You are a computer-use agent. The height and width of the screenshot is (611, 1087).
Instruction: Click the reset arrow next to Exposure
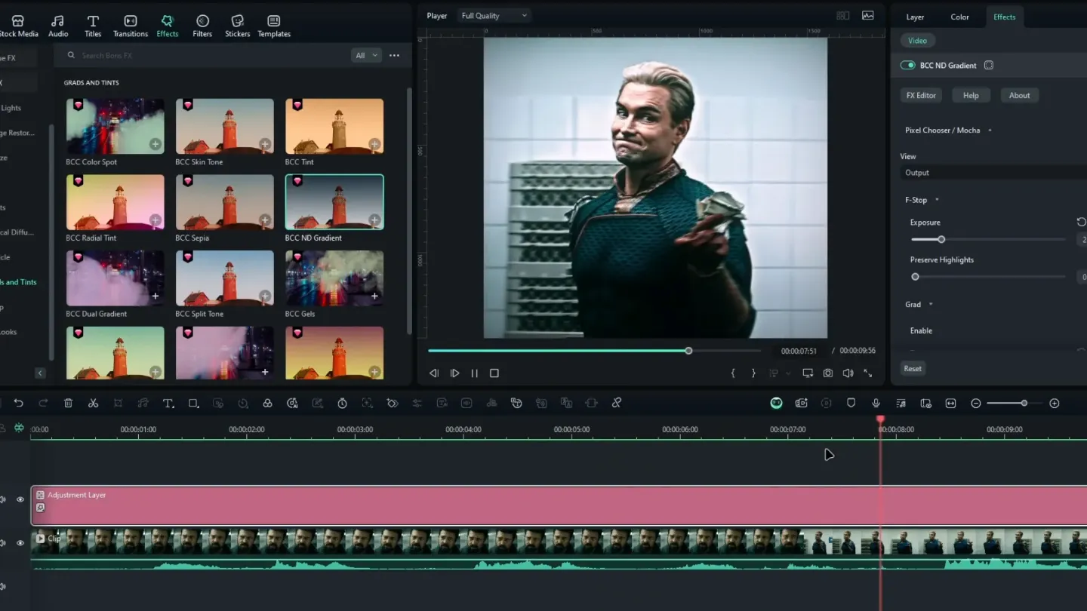(1081, 223)
